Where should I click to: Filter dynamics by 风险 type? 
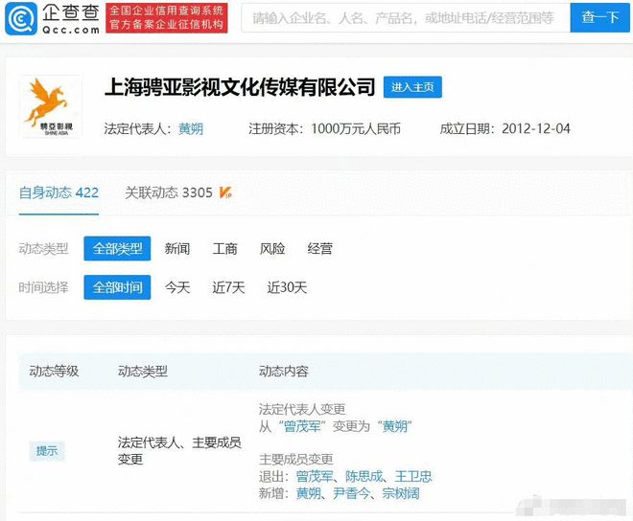[x=272, y=249]
